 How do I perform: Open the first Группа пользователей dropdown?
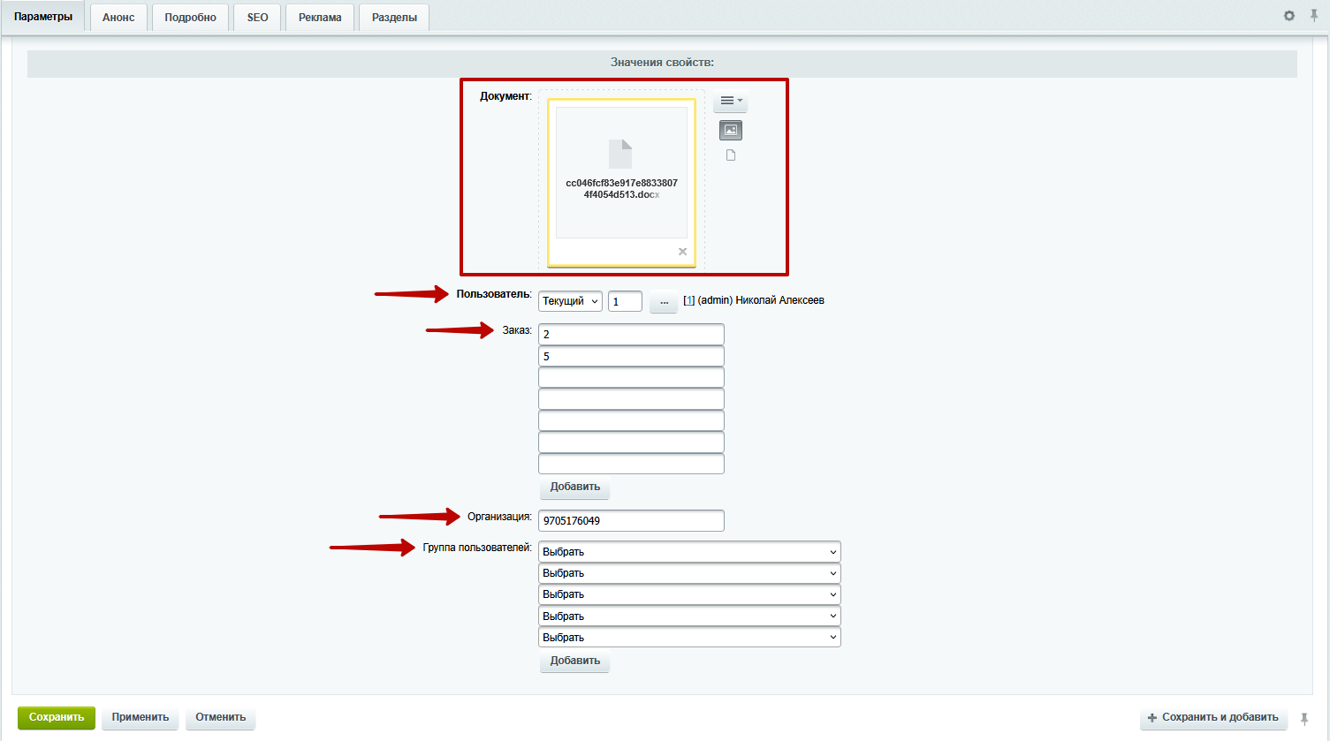click(x=689, y=552)
